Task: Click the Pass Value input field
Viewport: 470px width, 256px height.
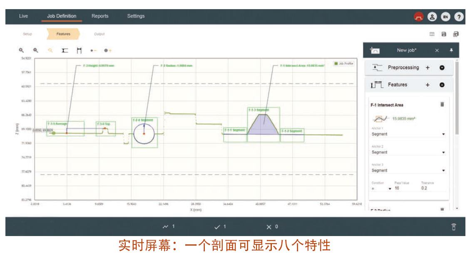Action: [404, 188]
